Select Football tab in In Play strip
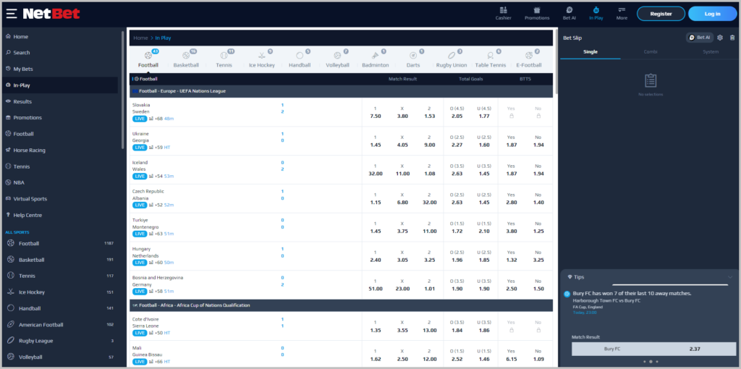The height and width of the screenshot is (369, 741). point(148,59)
